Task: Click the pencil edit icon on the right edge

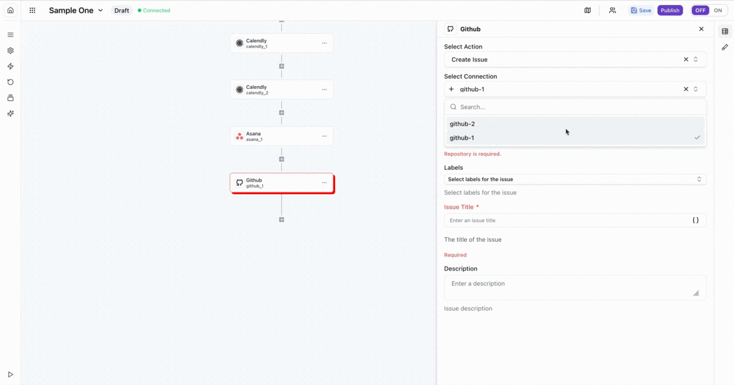Action: click(725, 47)
